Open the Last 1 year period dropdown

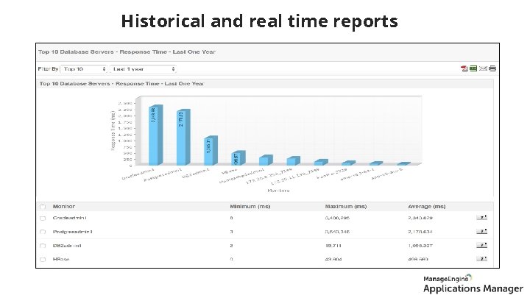click(x=143, y=69)
